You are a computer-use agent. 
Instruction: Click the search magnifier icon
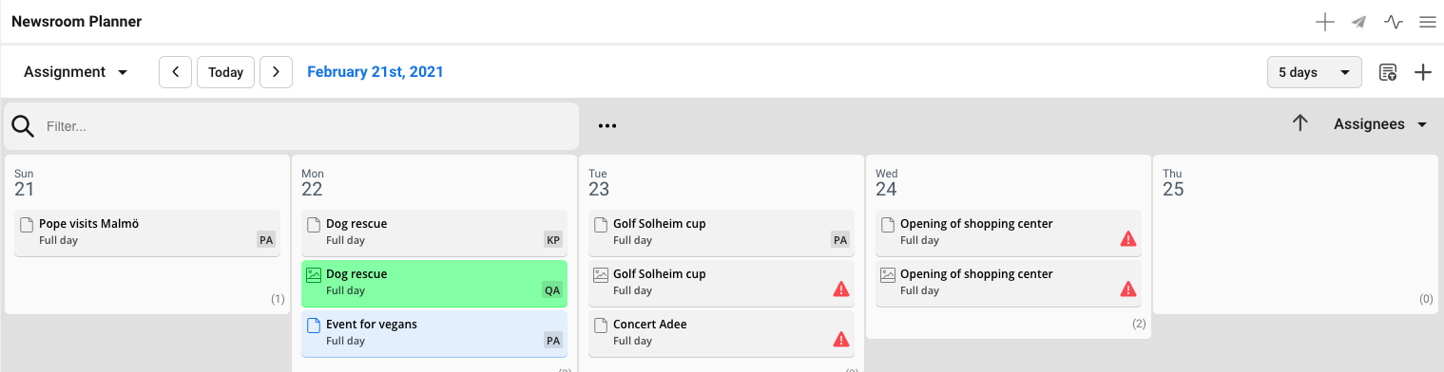(23, 126)
